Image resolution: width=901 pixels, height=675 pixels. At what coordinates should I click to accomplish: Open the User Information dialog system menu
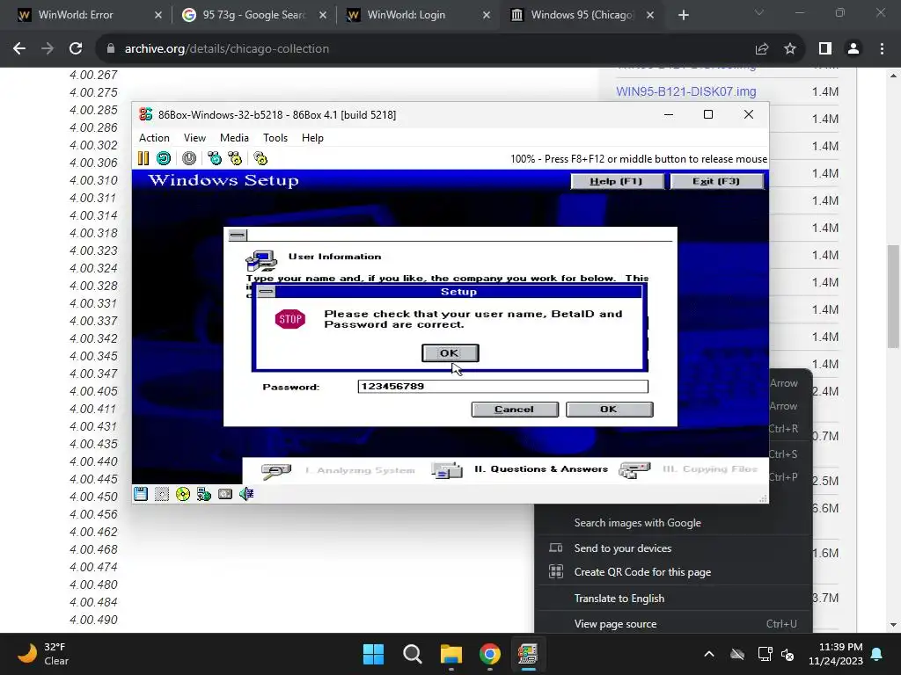click(x=238, y=235)
